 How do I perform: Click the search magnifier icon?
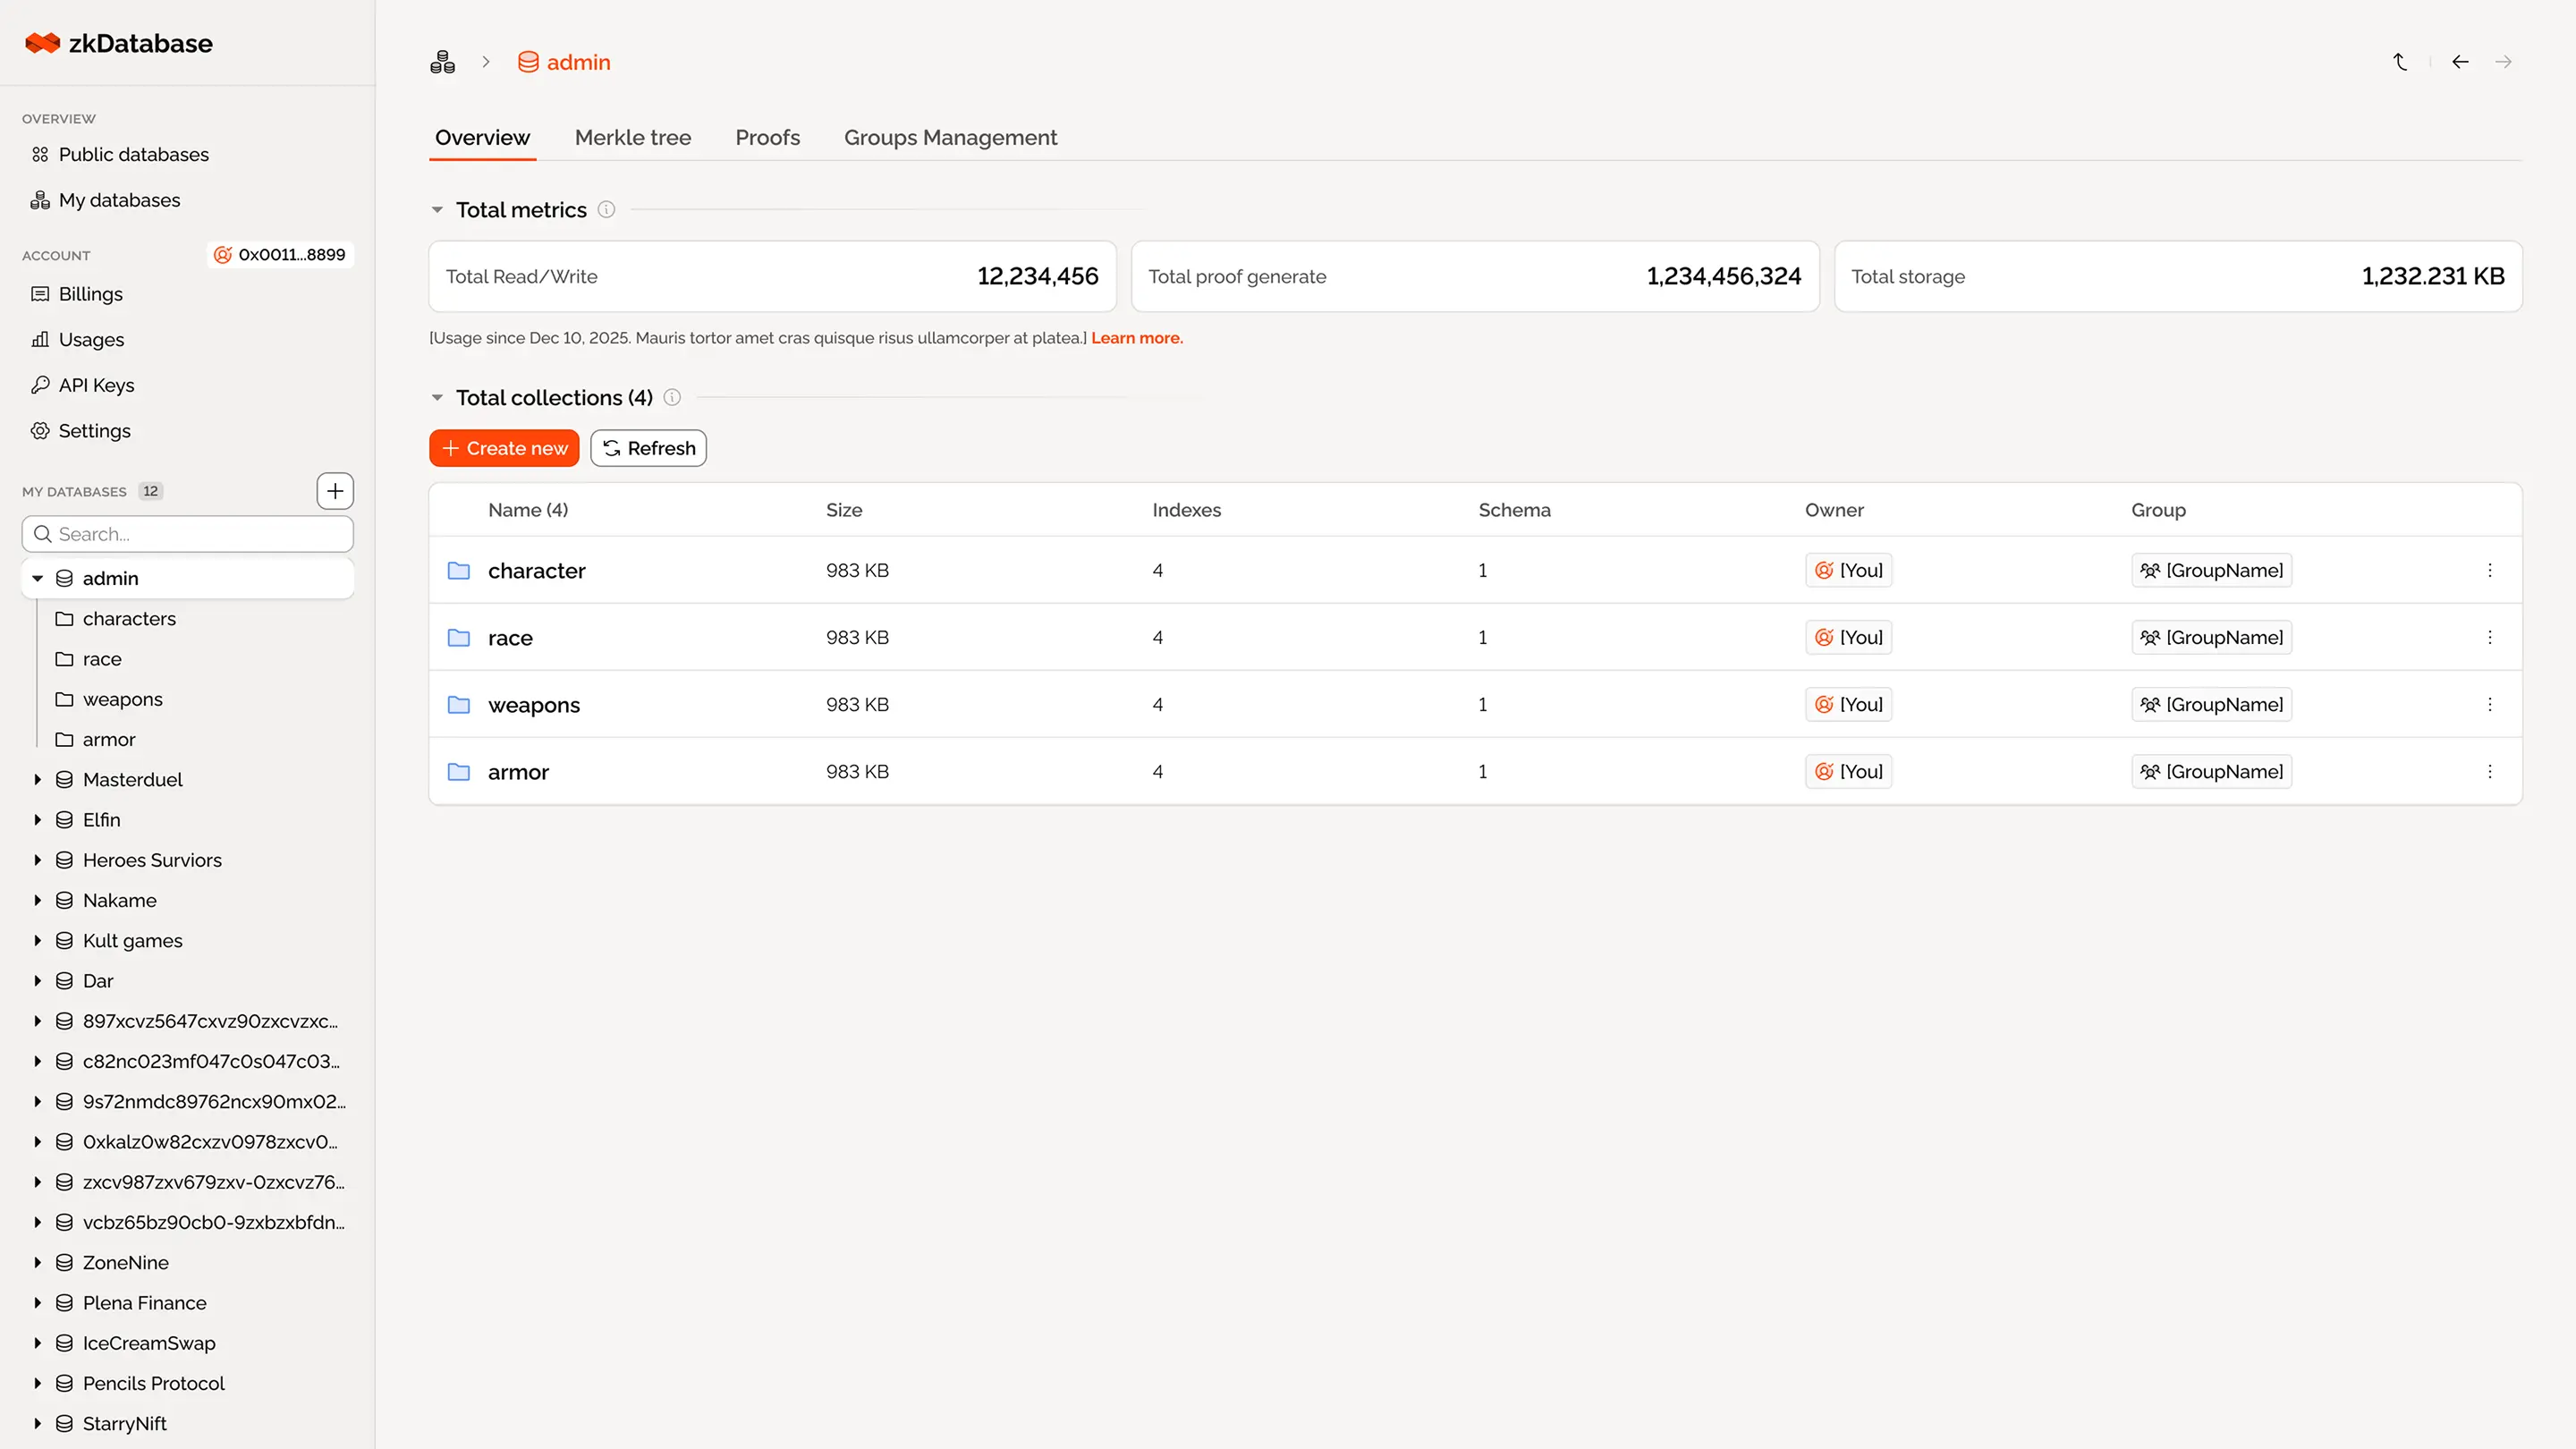tap(43, 534)
